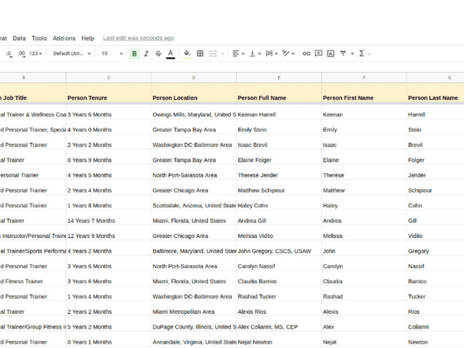Select the 'Claudia Barrios' cell

pos(279,278)
